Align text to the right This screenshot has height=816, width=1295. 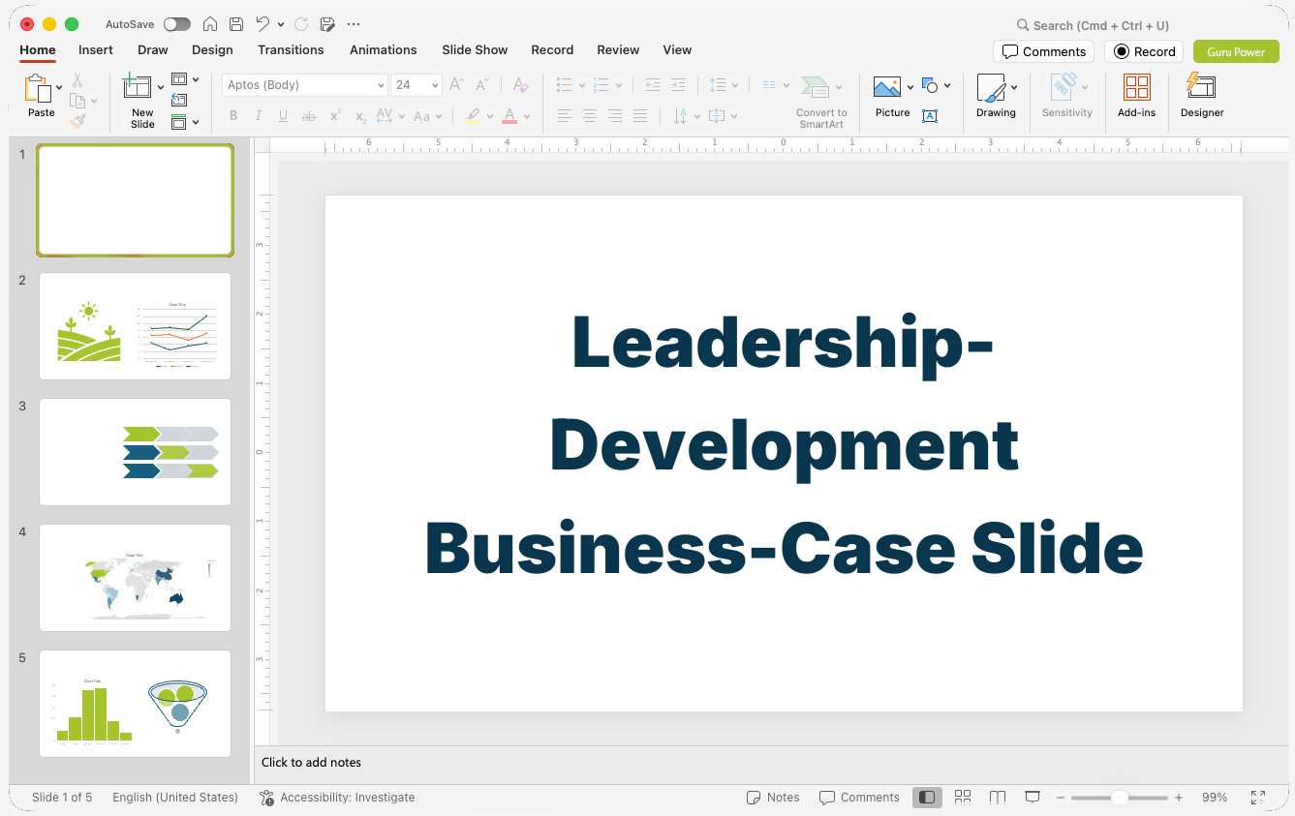pyautogui.click(x=615, y=116)
